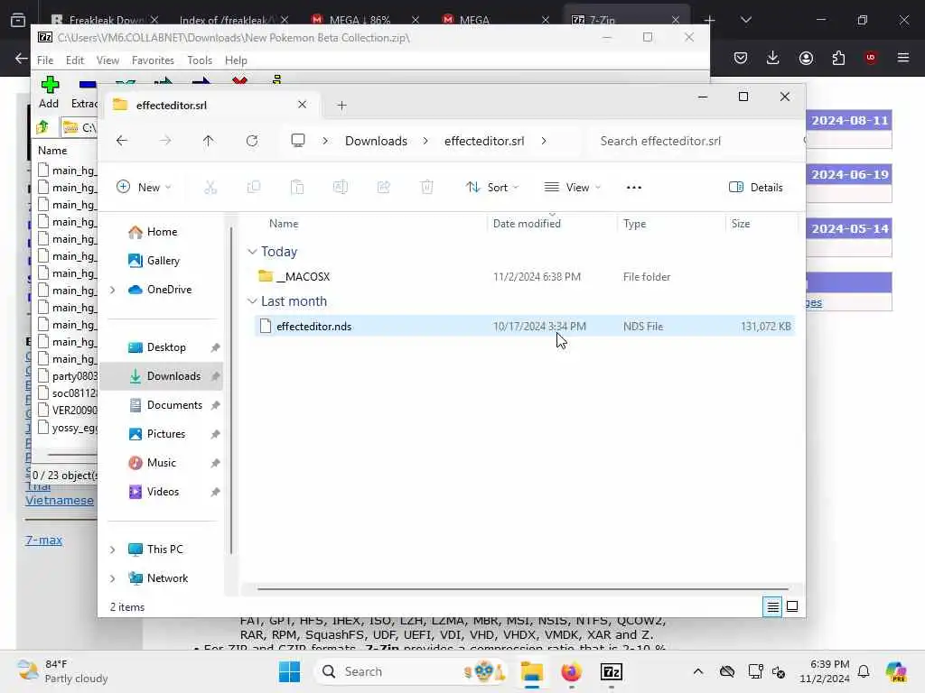Open Firefox from the taskbar
Image resolution: width=925 pixels, height=693 pixels.
click(571, 671)
